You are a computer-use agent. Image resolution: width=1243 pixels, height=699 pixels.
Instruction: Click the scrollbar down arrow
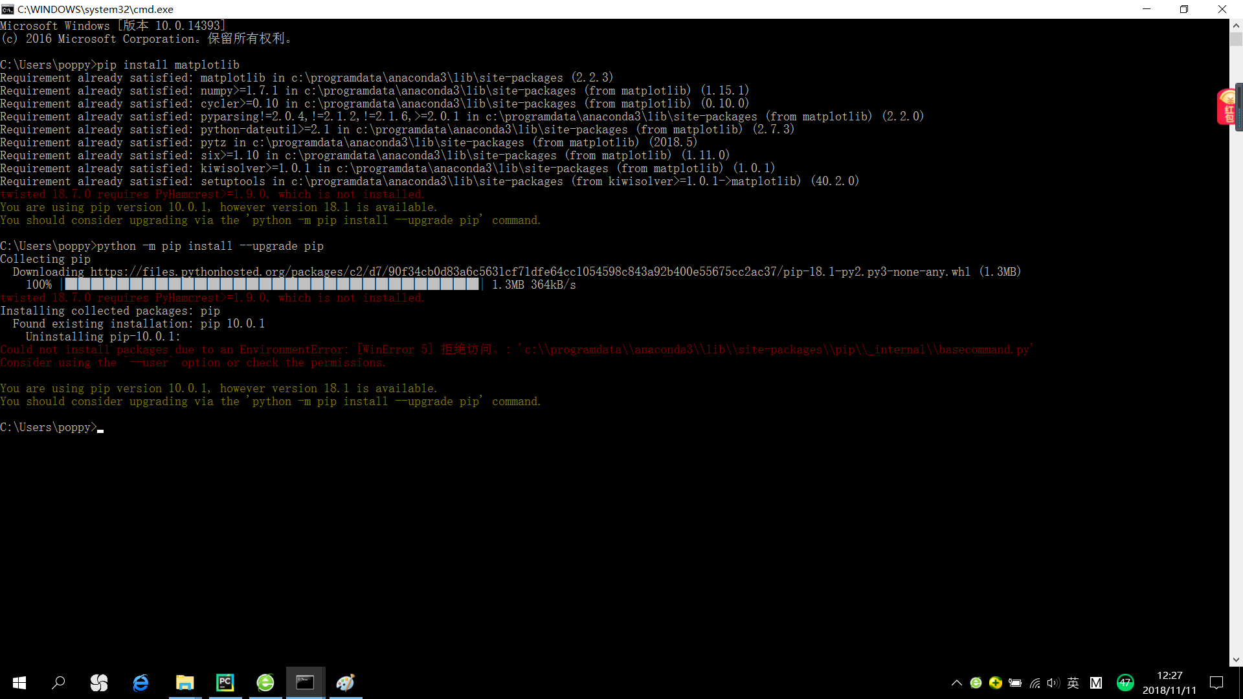click(x=1236, y=660)
